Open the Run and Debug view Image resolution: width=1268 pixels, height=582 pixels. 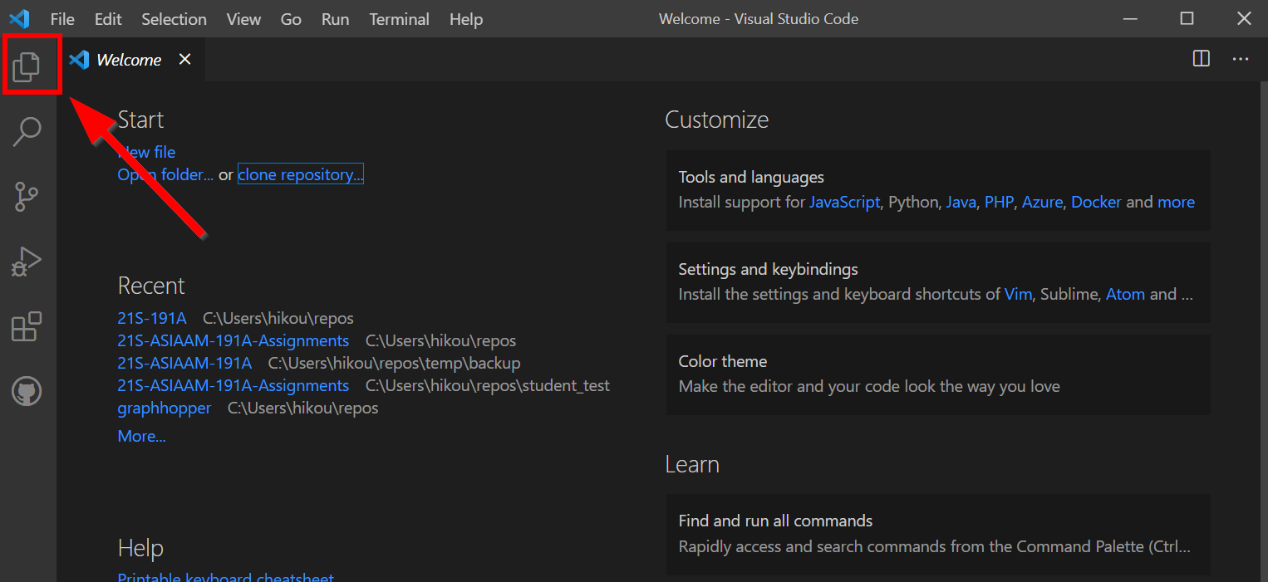tap(27, 262)
